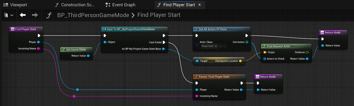Click the function icon beside the breadcrumb
Screen dimensions: 354x106
pos(49,15)
